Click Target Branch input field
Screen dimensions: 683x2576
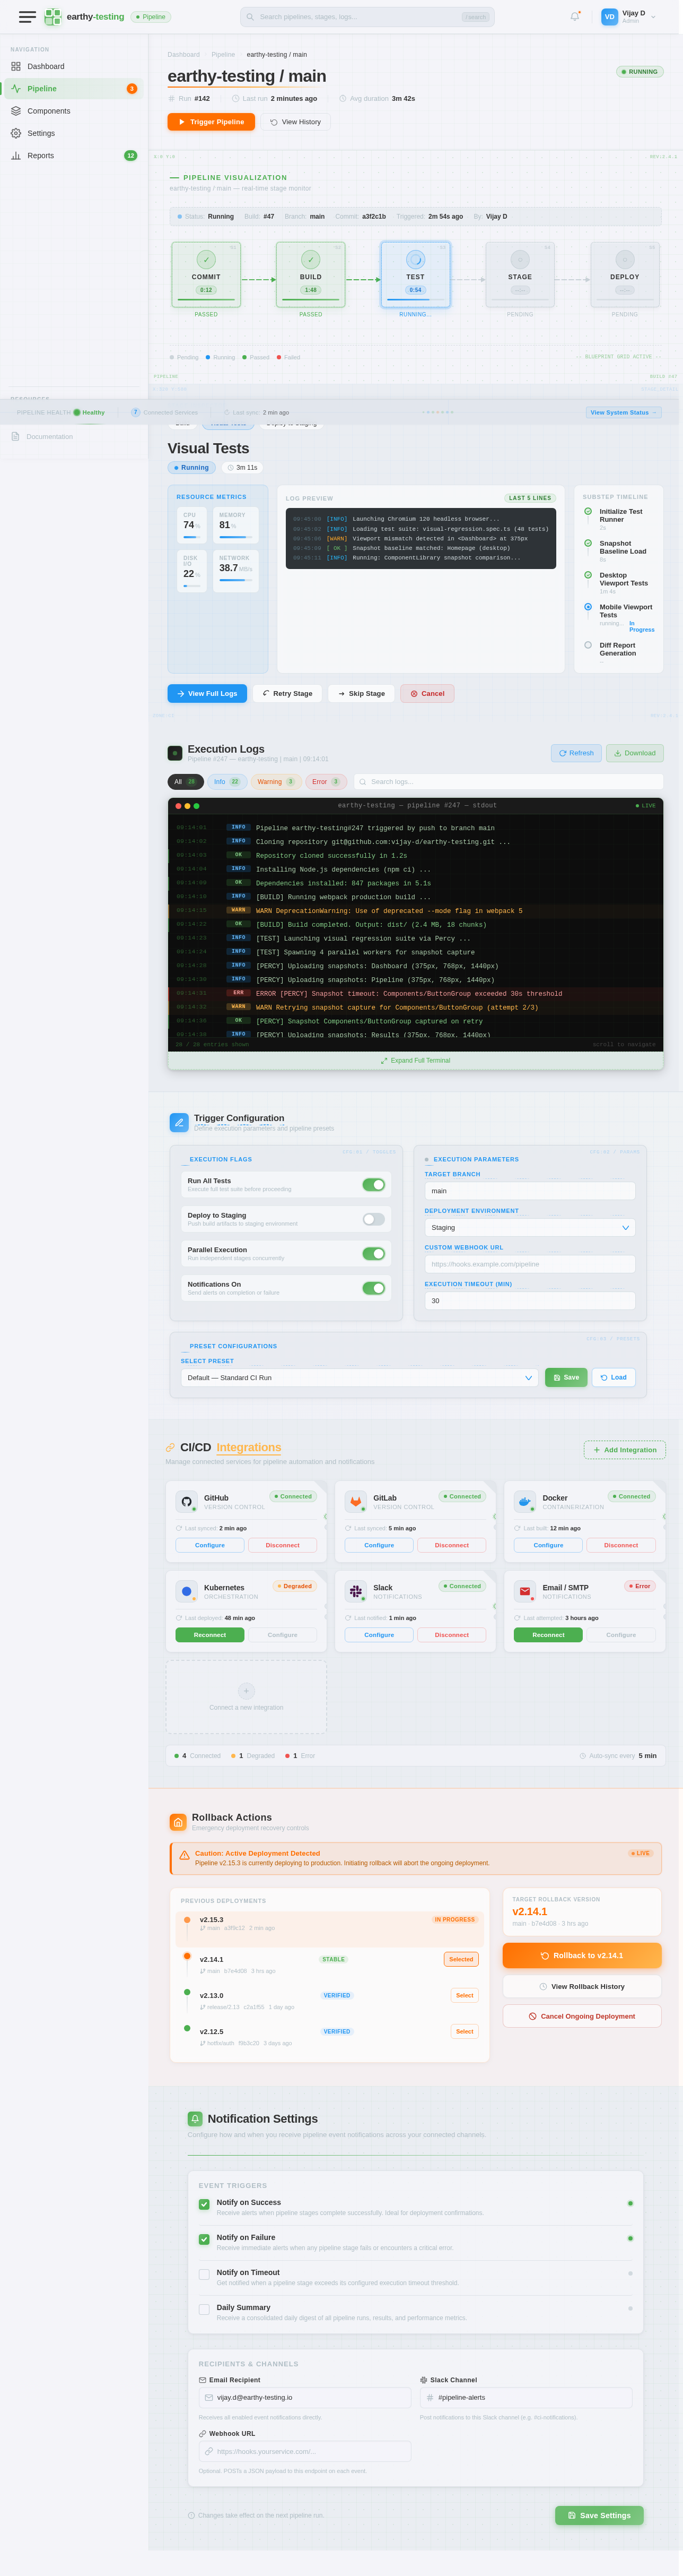click(x=530, y=1191)
